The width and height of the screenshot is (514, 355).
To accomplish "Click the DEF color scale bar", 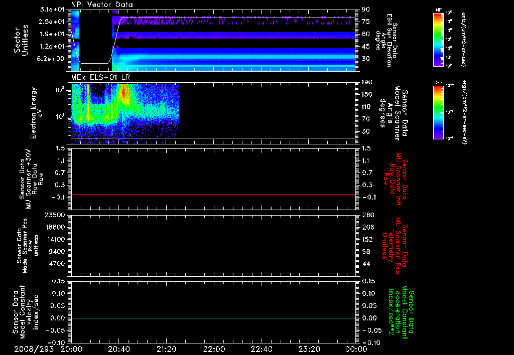I will coord(438,112).
